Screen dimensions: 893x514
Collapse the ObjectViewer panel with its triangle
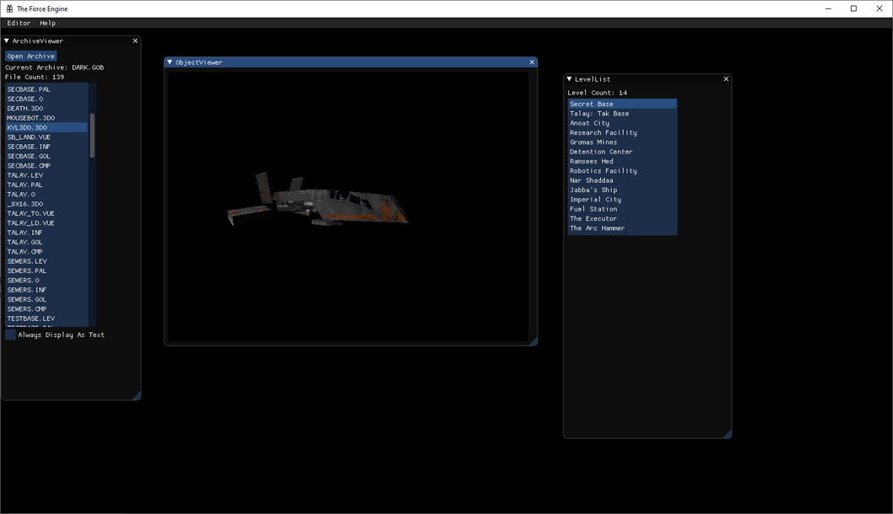coord(170,62)
